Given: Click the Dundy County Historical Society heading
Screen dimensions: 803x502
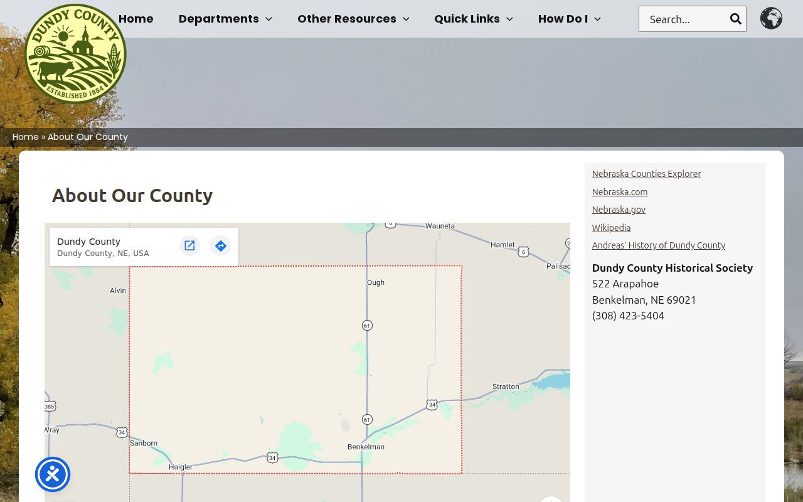Looking at the screenshot, I should (x=673, y=268).
